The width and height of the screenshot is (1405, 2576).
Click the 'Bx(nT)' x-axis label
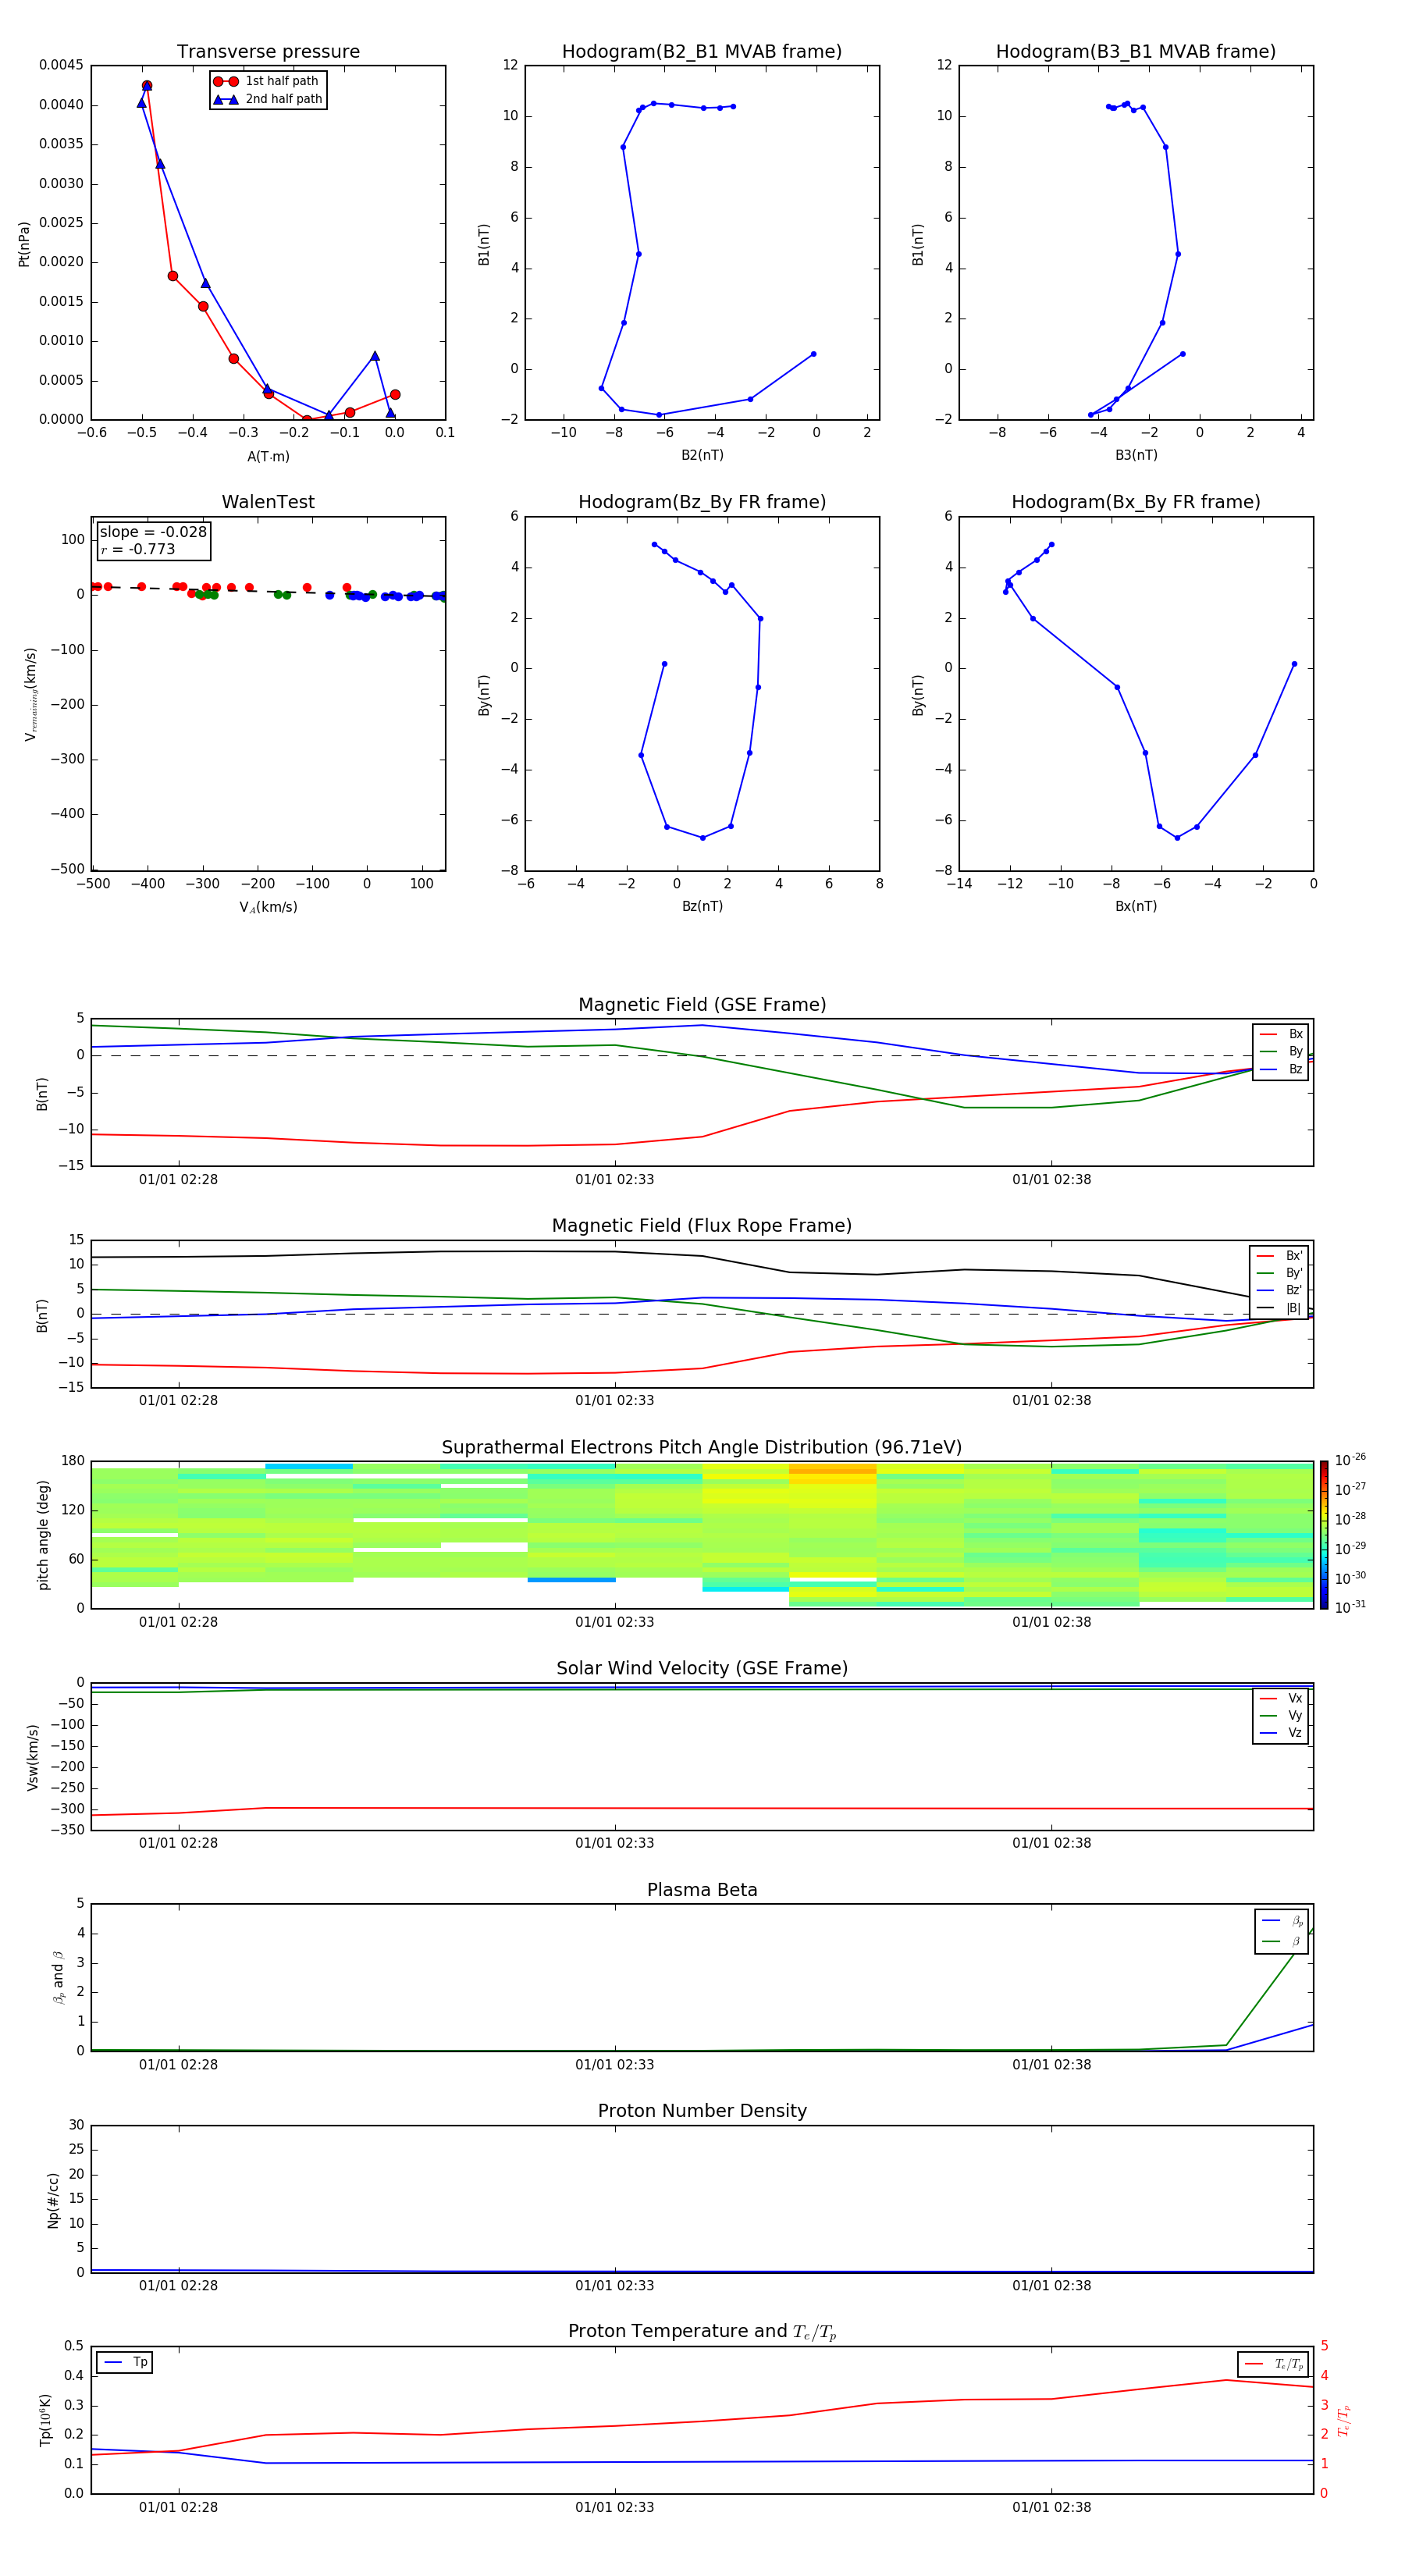1136,906
